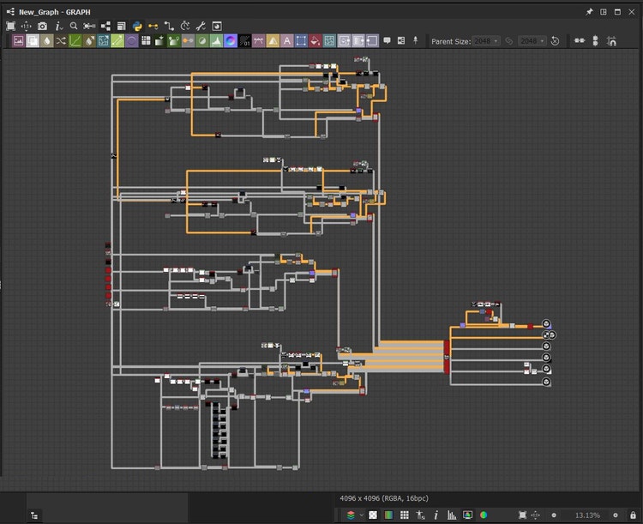This screenshot has height=524, width=643.
Task: Add a Bitmap node from toolbar
Action: (x=18, y=41)
